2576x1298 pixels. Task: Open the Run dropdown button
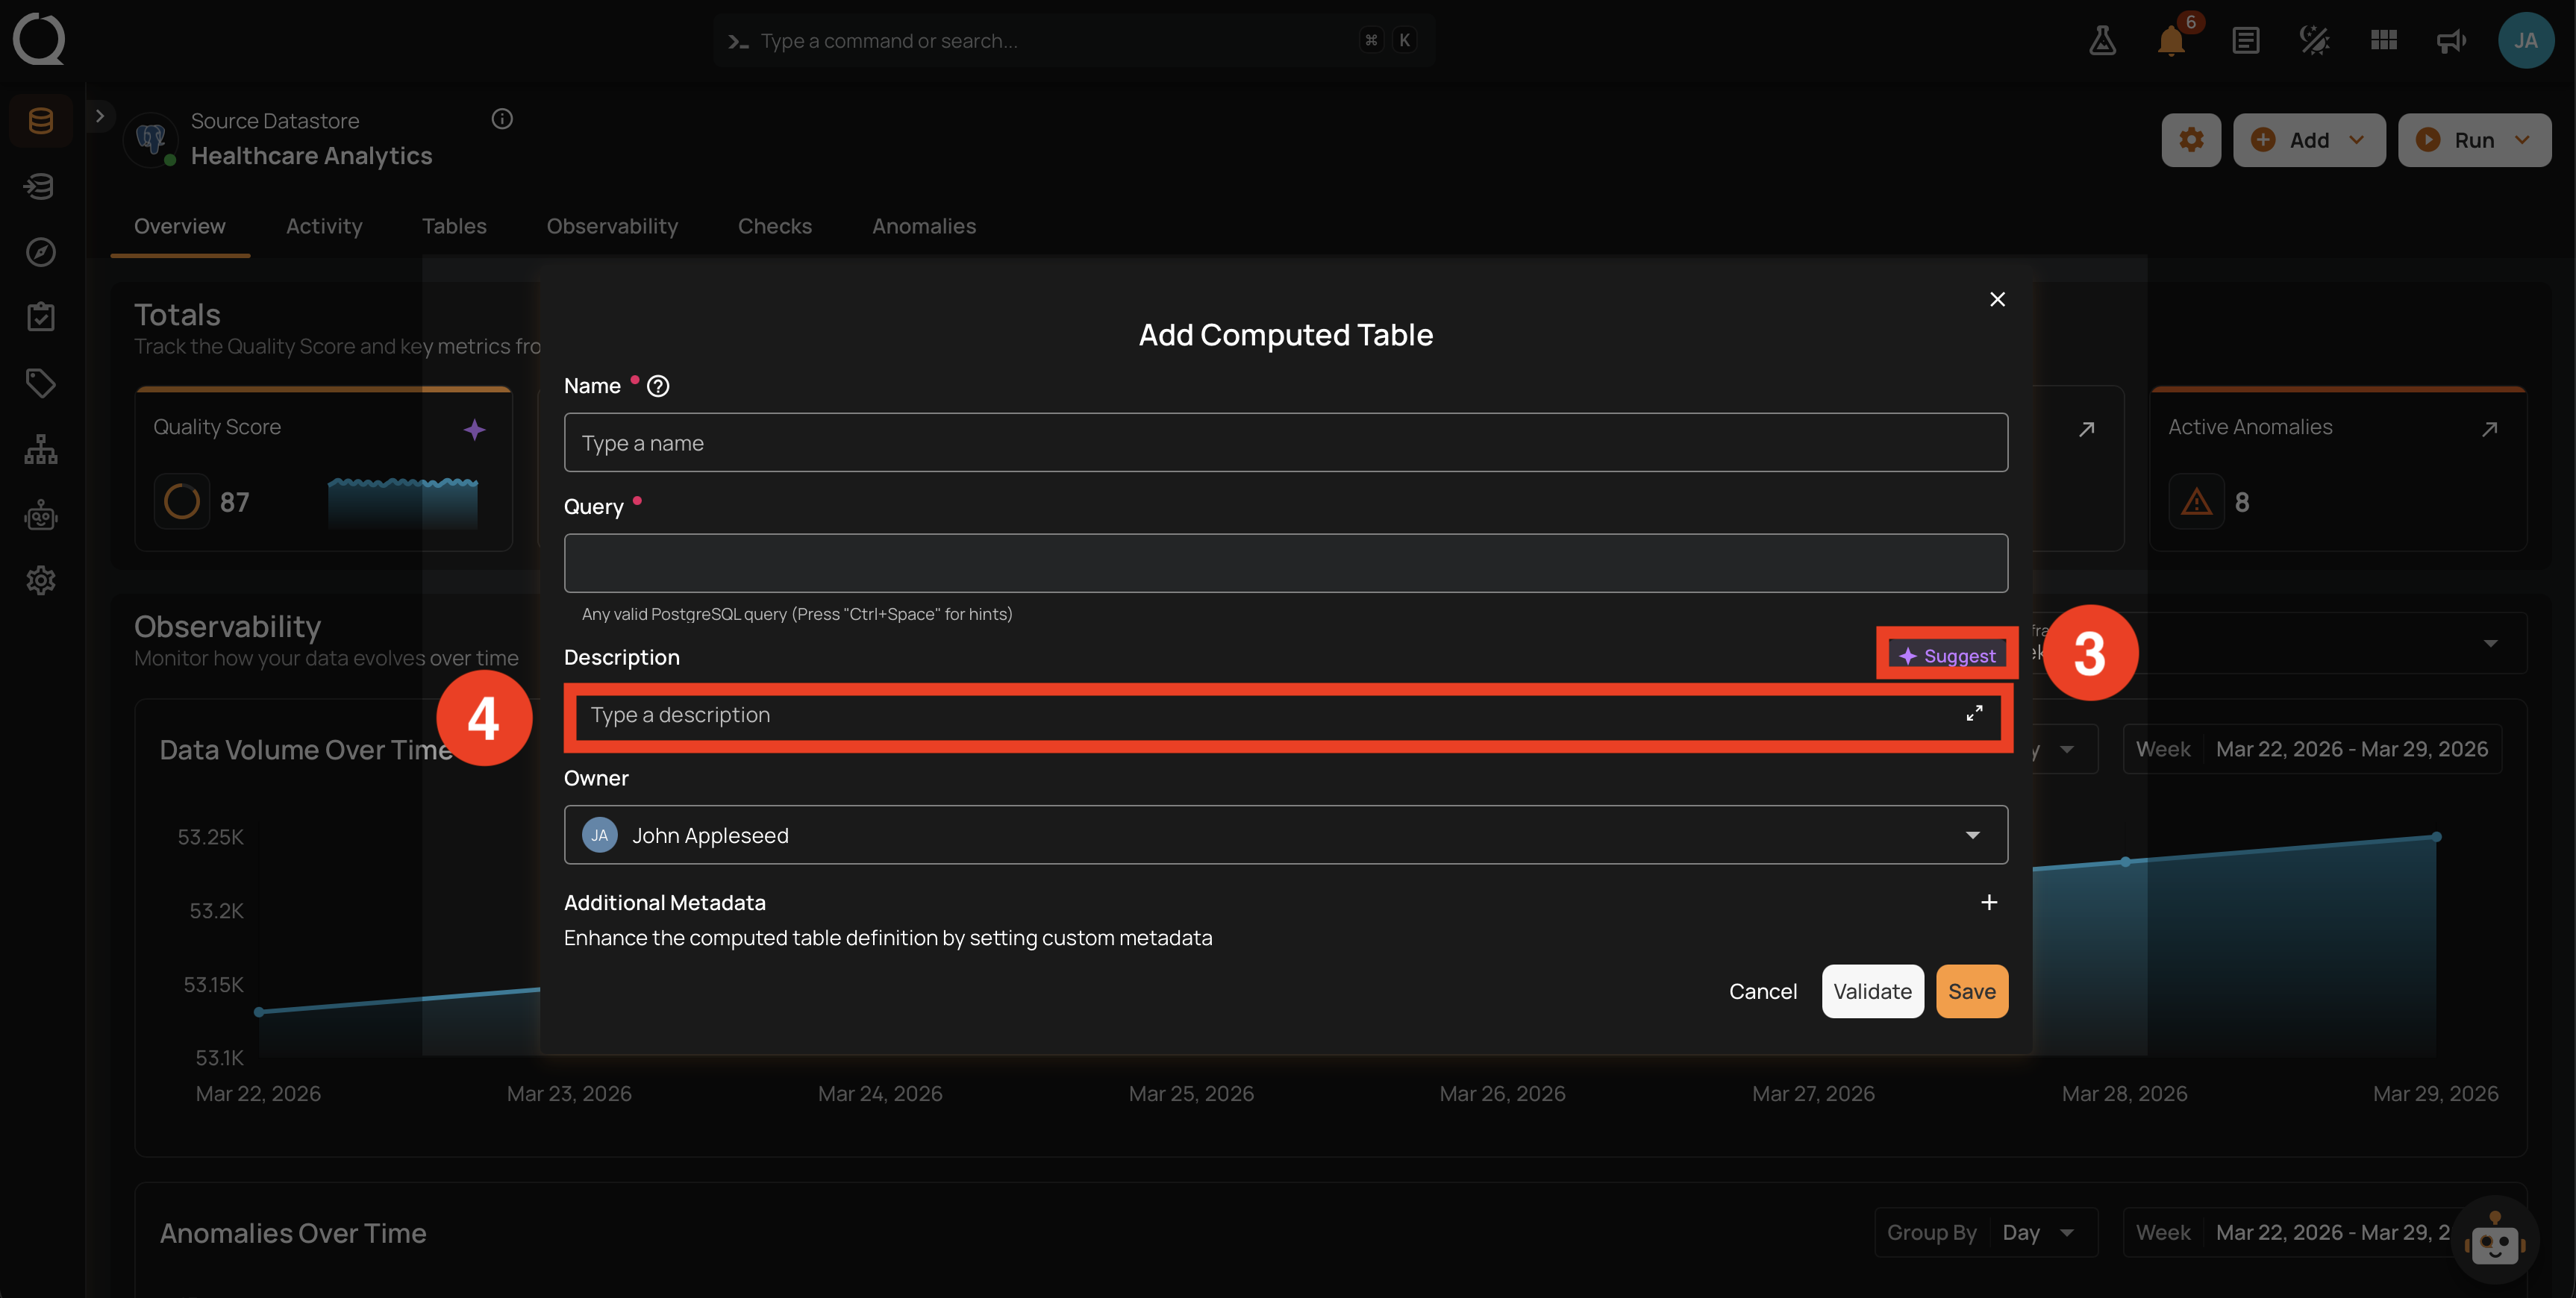(x=2474, y=140)
